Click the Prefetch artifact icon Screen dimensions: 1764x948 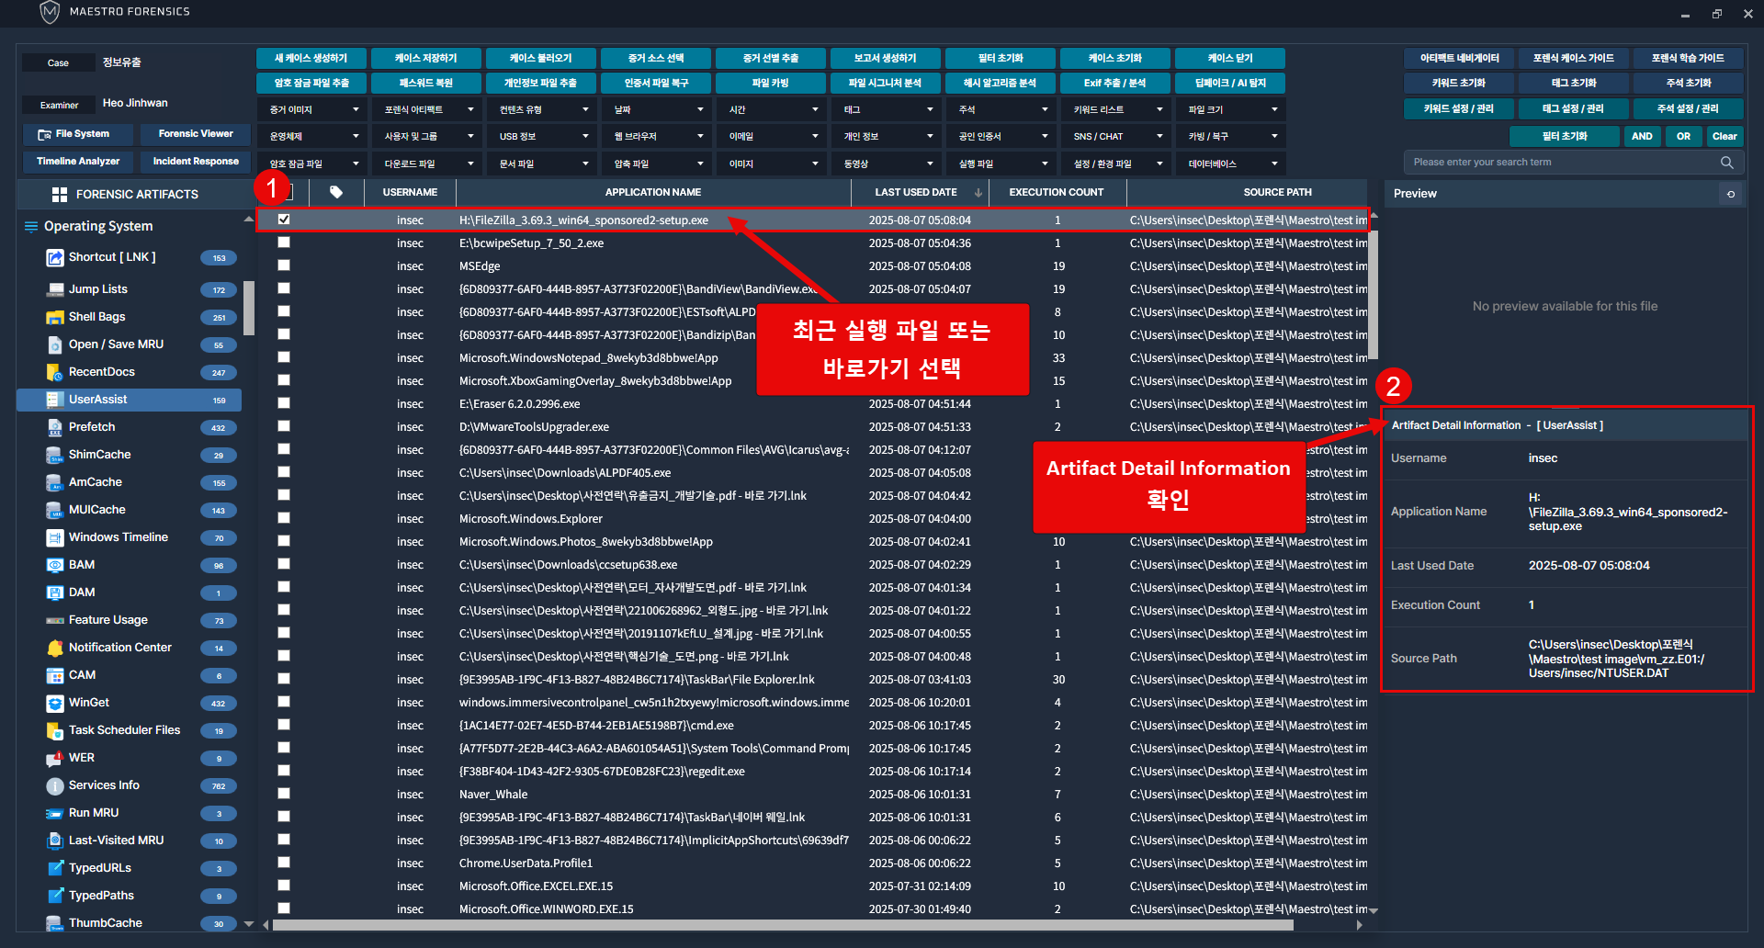(54, 427)
